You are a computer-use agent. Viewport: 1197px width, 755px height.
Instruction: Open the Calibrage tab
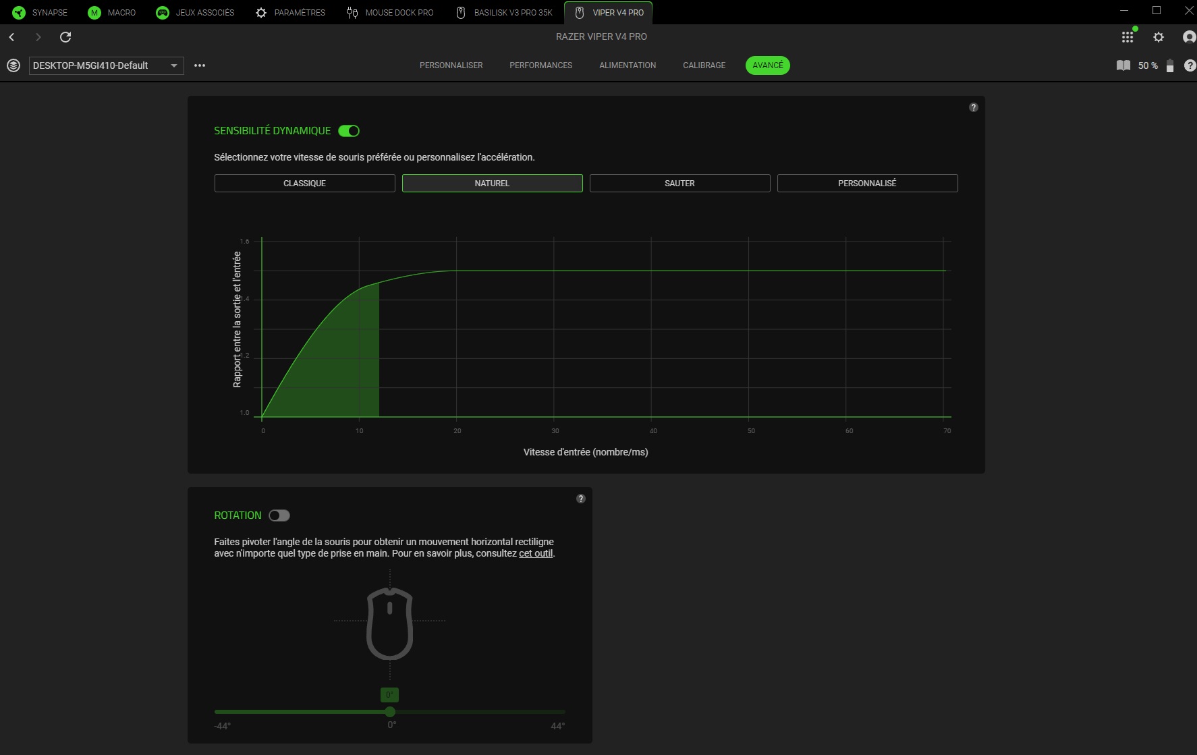pos(704,65)
